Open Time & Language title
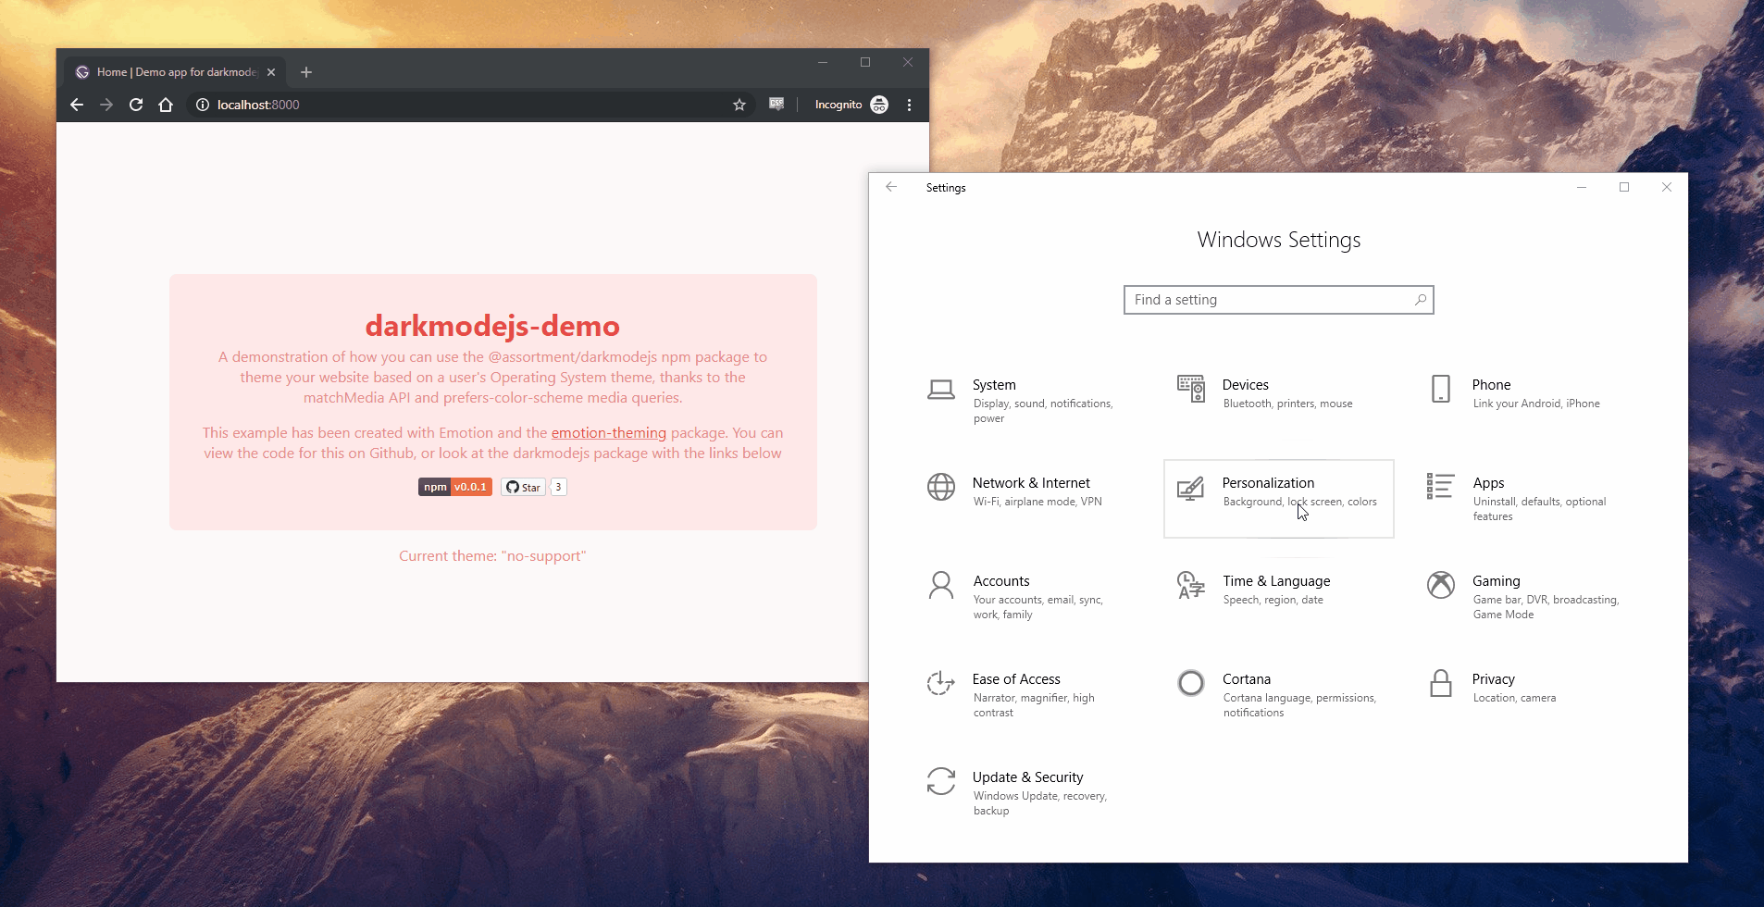Screen dimensions: 1764x907 1276,581
